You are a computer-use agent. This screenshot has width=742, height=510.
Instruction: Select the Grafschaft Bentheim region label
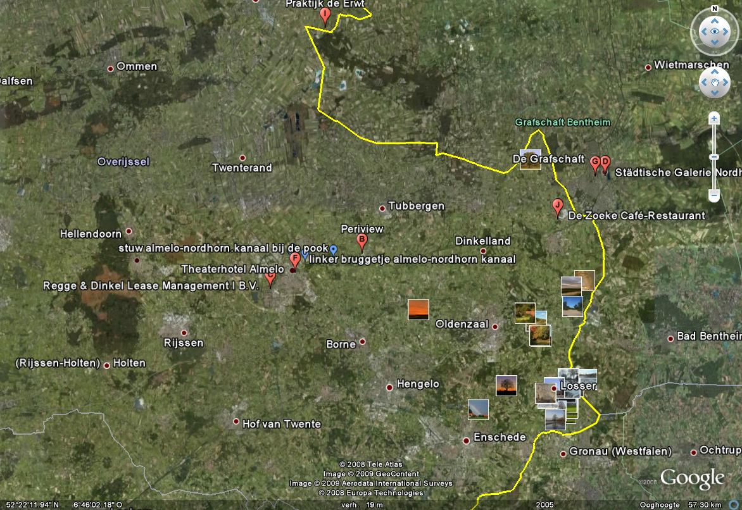pyautogui.click(x=553, y=122)
